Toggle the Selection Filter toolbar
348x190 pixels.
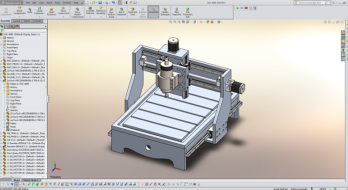click(x=4, y=184)
